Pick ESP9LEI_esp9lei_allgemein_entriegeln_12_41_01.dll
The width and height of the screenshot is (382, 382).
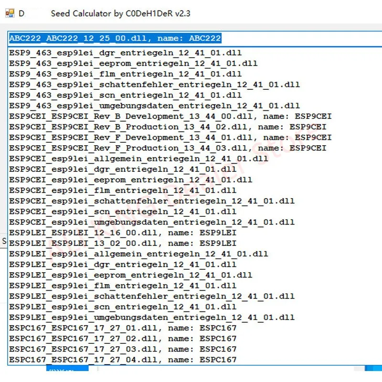(x=138, y=254)
